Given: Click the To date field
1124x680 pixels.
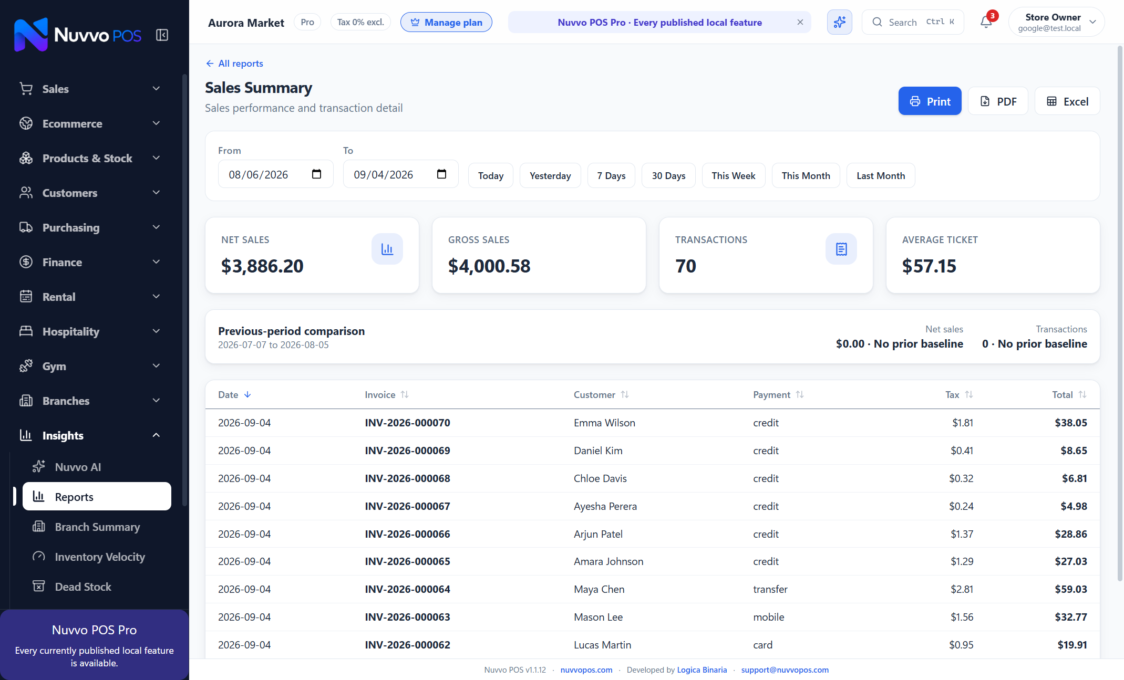Looking at the screenshot, I should (x=400, y=174).
